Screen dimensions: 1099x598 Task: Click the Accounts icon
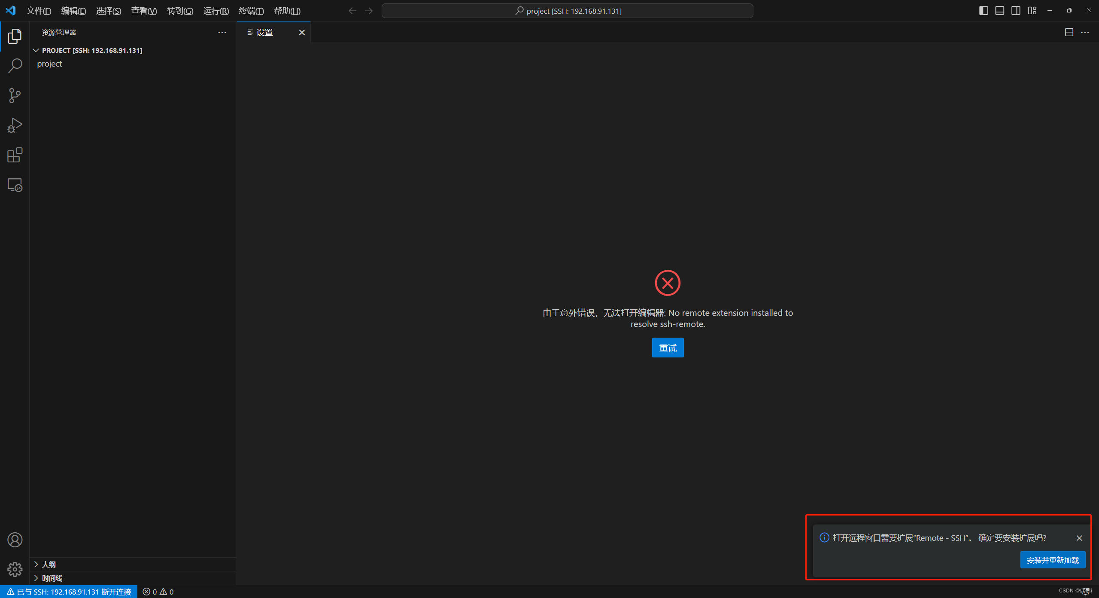15,540
